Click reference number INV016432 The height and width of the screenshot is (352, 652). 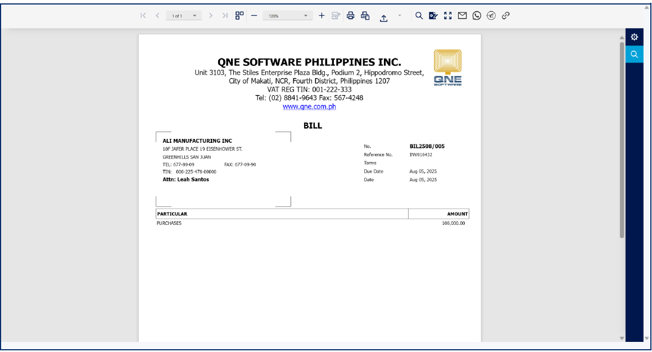point(421,155)
